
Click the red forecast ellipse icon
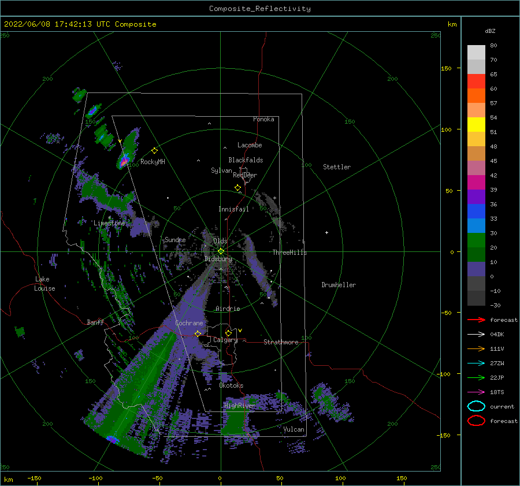(x=476, y=421)
